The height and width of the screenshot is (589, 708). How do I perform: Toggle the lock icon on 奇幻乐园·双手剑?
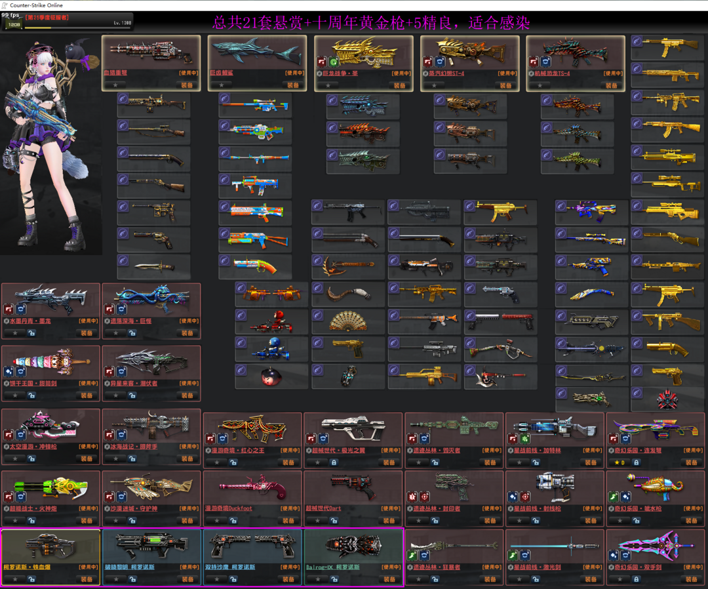(636, 579)
